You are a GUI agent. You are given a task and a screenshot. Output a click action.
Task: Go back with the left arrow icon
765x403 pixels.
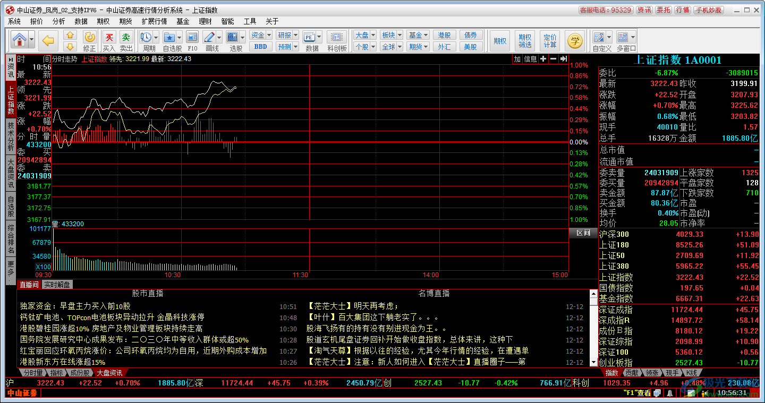49,40
